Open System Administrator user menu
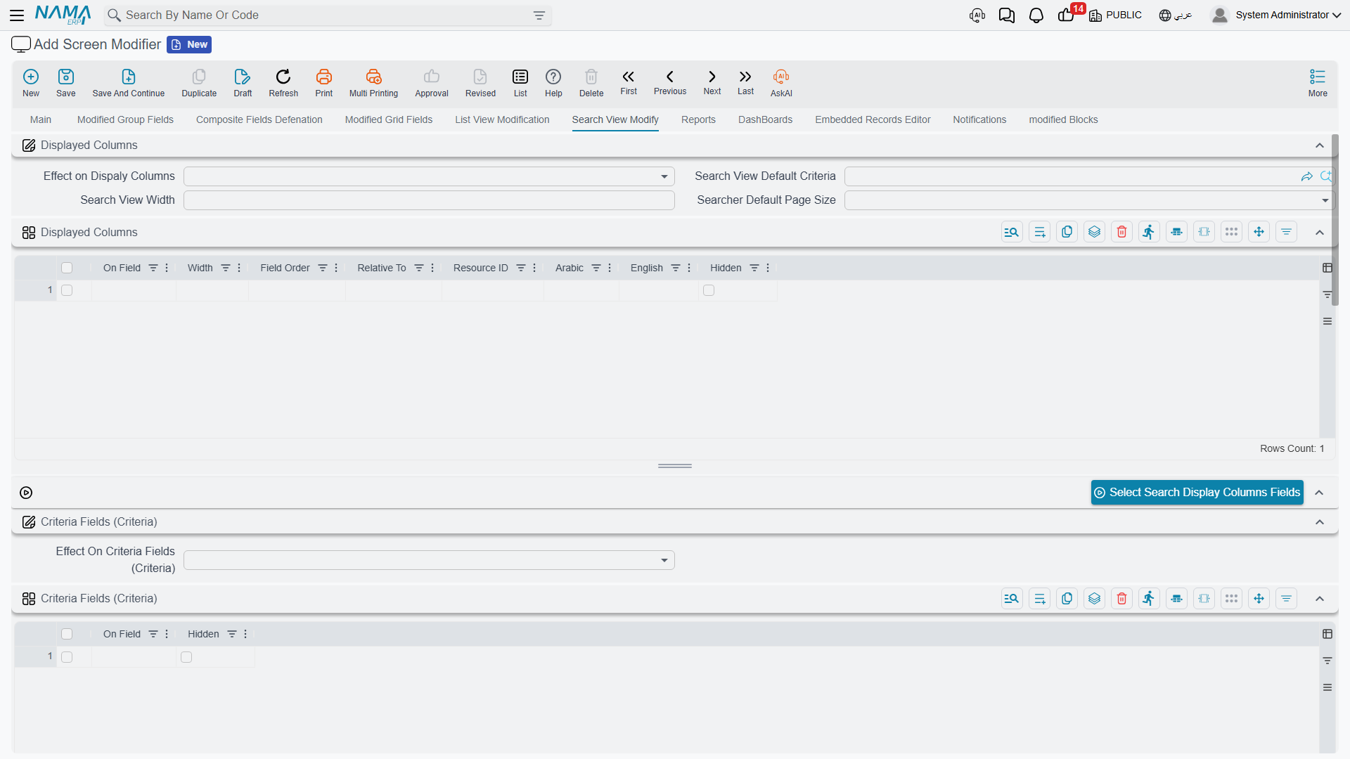1350x759 pixels. pos(1276,15)
